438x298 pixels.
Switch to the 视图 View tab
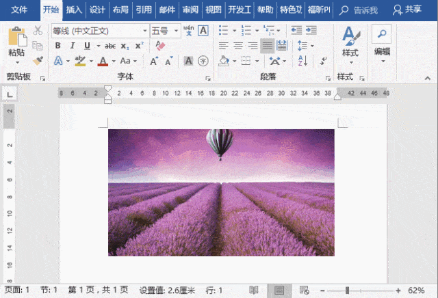[214, 10]
